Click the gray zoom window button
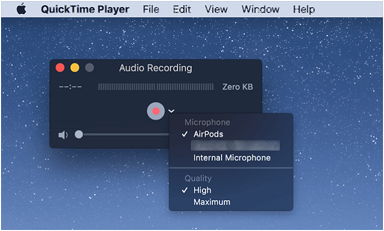384x231 pixels. coord(89,69)
